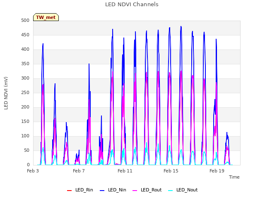Click the highest blue peak near Feb 16
Viewport: 265px width, 198px height.
(x=181, y=26)
